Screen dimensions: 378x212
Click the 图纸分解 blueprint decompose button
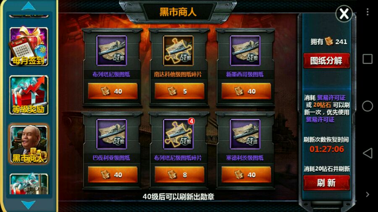[326, 61]
